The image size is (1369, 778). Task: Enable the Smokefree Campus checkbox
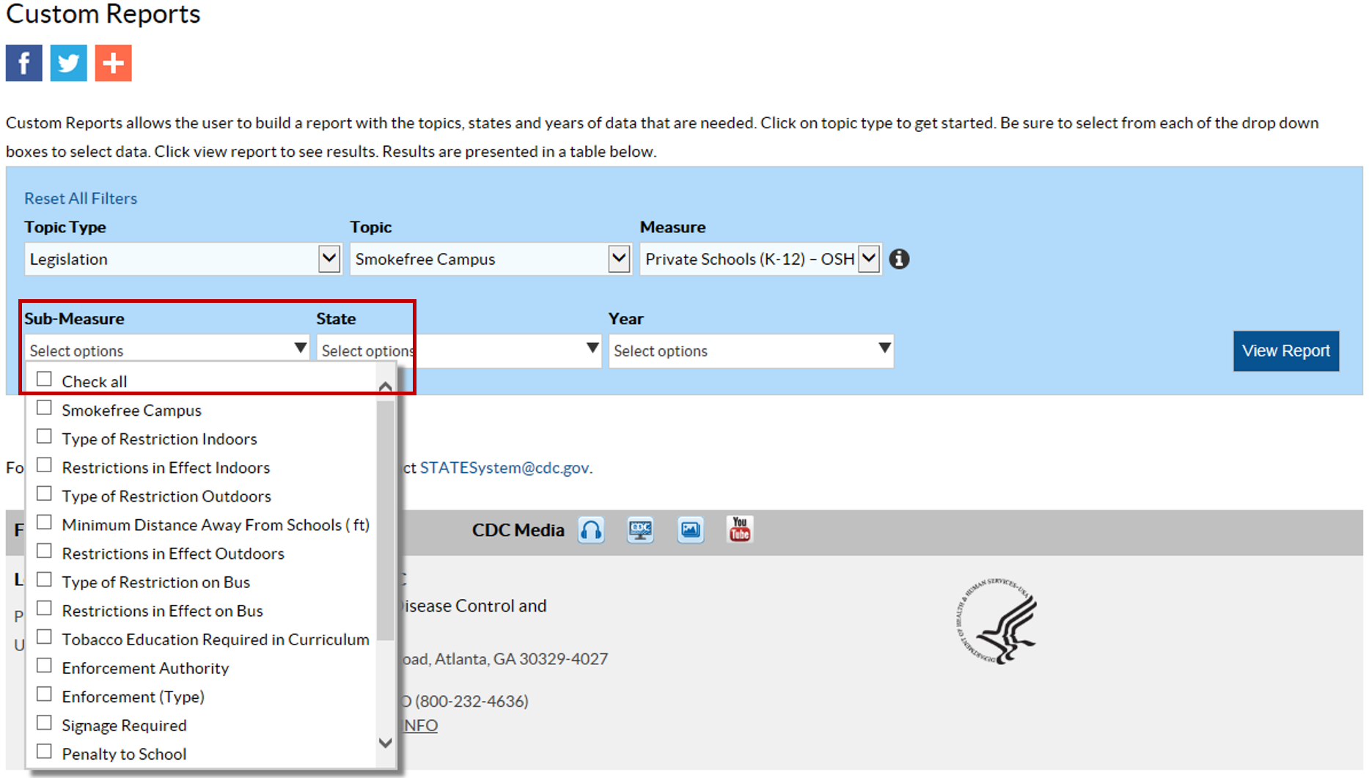tap(45, 408)
